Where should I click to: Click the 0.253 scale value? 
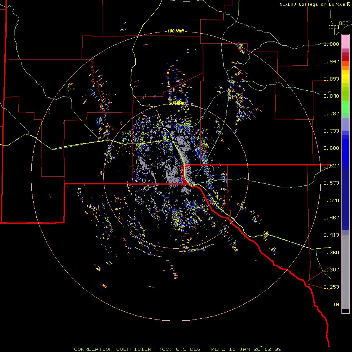(331, 287)
